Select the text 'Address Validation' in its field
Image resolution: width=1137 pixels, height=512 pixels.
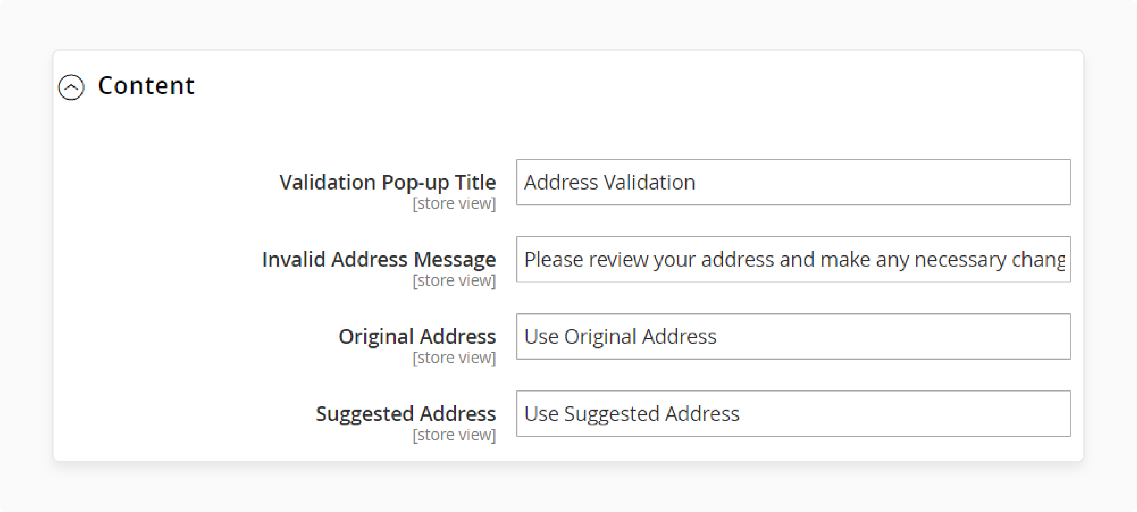[x=609, y=182]
